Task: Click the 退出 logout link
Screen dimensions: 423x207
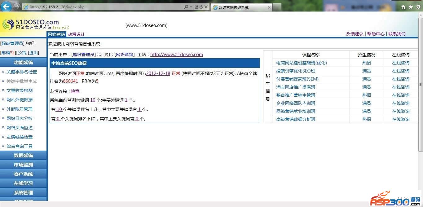Action: (33, 53)
